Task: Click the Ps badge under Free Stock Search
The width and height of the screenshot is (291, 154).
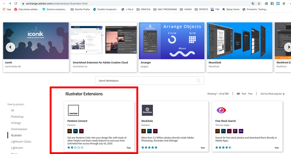Action: tap(223, 131)
